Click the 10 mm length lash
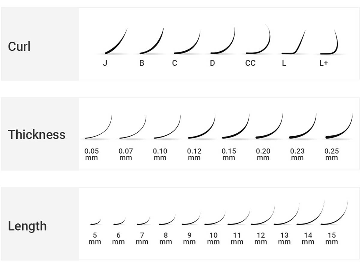360x269 pixels. [x=215, y=218]
